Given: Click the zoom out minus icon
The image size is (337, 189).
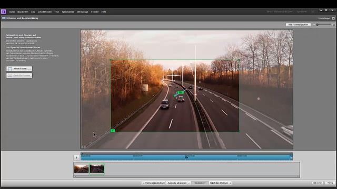Looking at the screenshot, I should (314, 25).
